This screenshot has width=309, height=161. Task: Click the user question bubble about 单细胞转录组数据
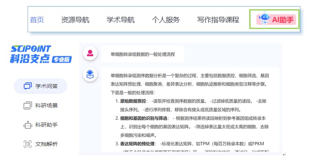143,54
